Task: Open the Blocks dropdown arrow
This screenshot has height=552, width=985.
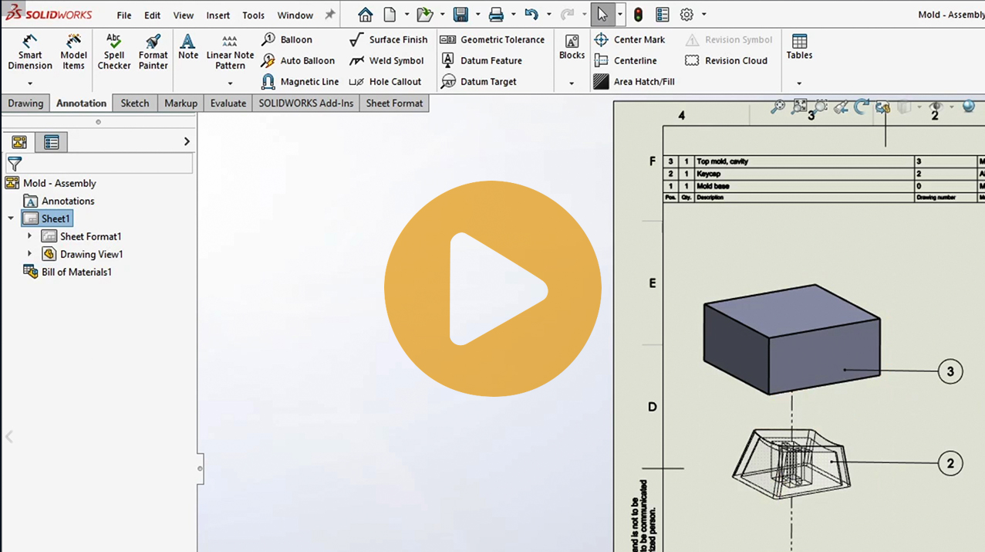Action: 572,83
